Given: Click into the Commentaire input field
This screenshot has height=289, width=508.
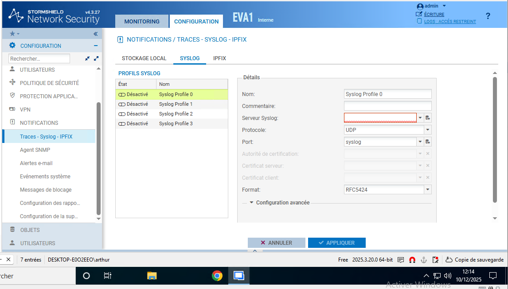Looking at the screenshot, I should tap(387, 106).
